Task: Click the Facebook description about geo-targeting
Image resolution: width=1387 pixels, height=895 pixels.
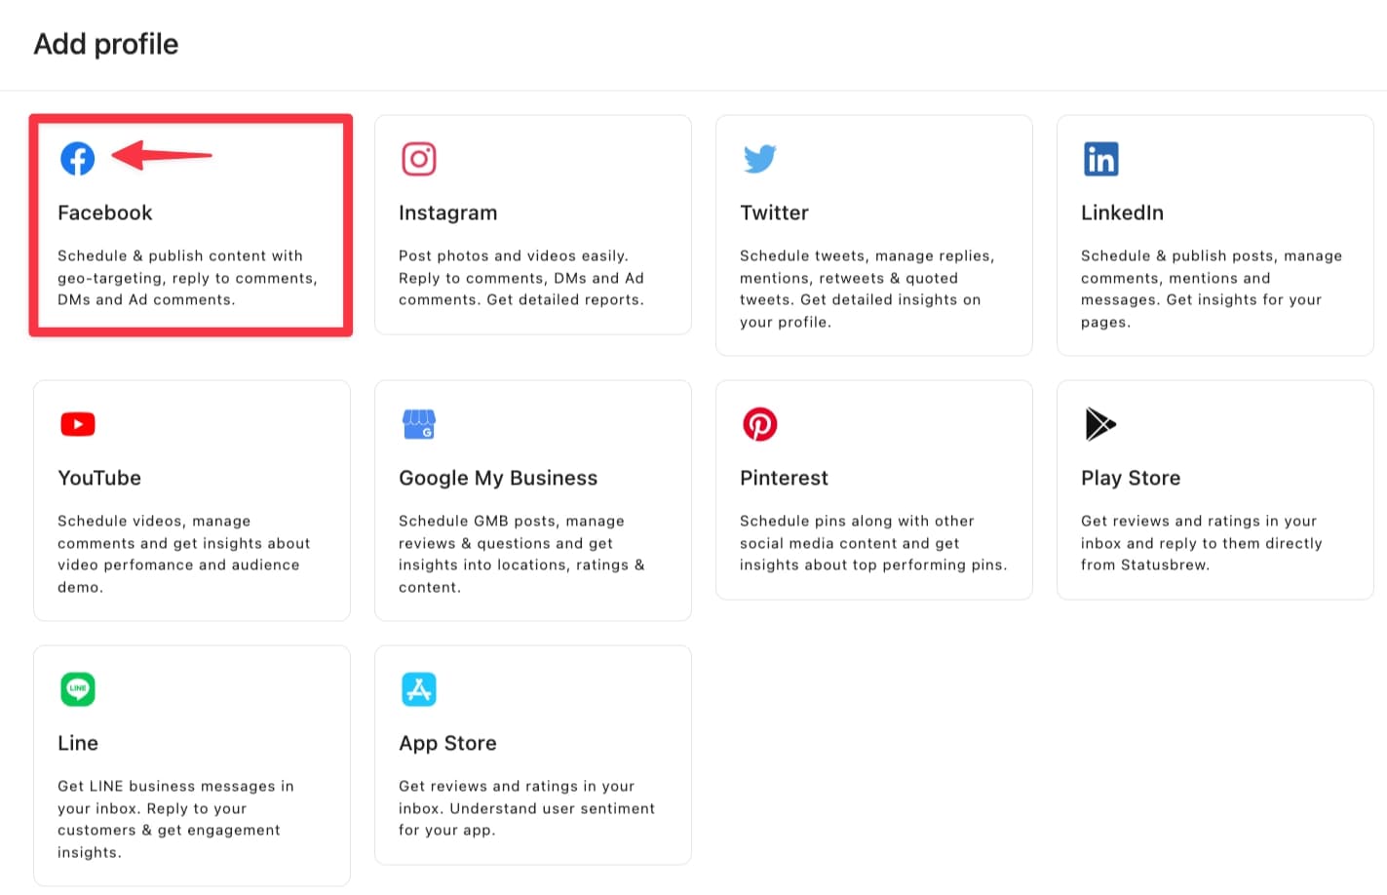Action: tap(187, 278)
